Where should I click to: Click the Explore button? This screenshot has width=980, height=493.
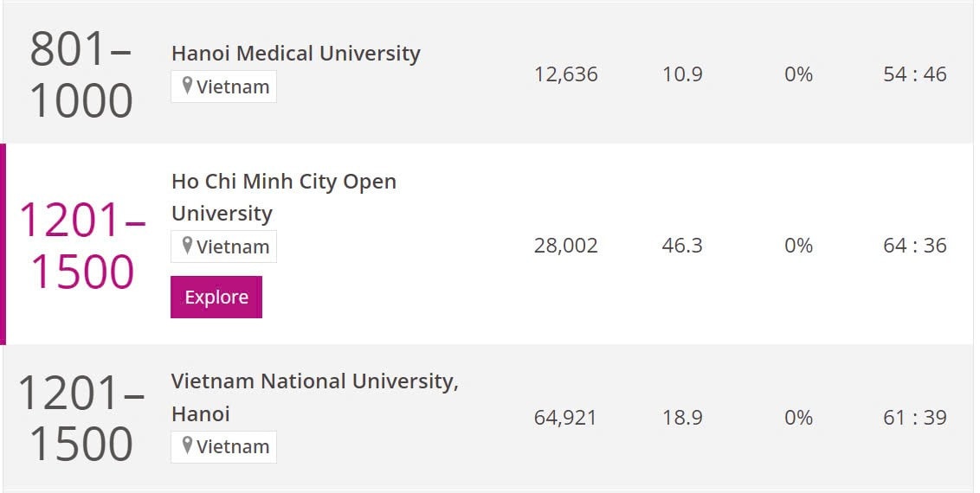coord(216,297)
